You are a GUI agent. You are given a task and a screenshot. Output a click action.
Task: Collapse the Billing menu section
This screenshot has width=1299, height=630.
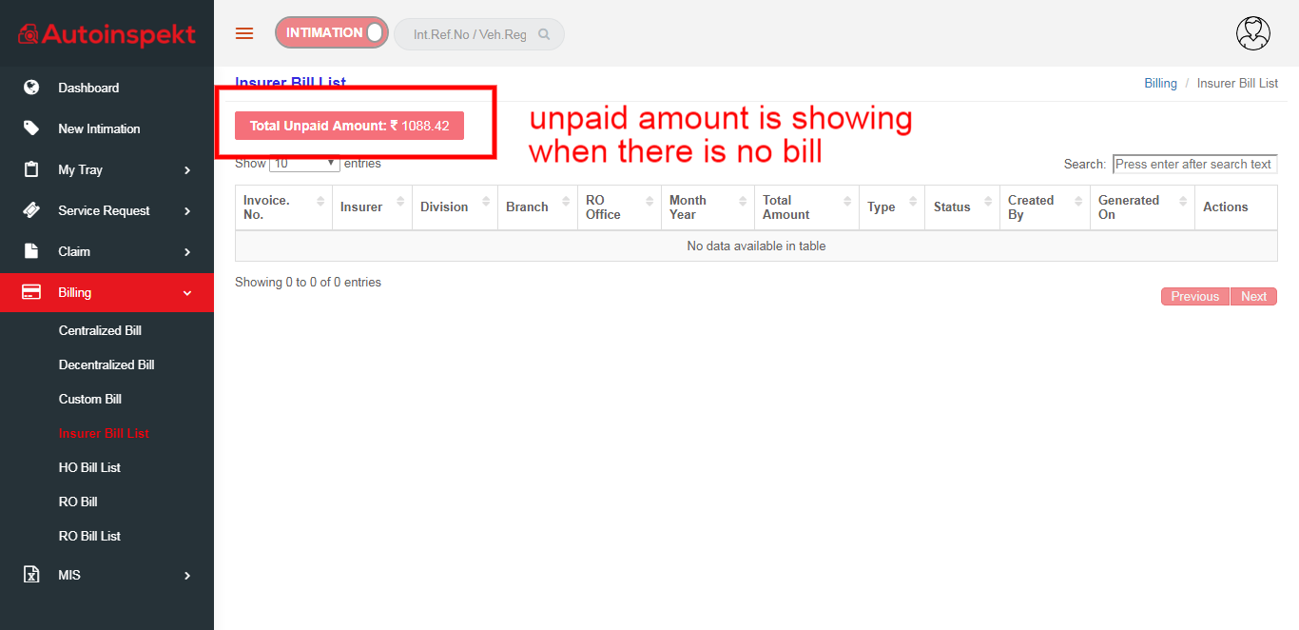(x=187, y=293)
